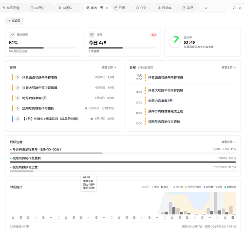Click the 预估 84小时17分 summary text
Viewport: 245px width, 243px height.
(192, 226)
